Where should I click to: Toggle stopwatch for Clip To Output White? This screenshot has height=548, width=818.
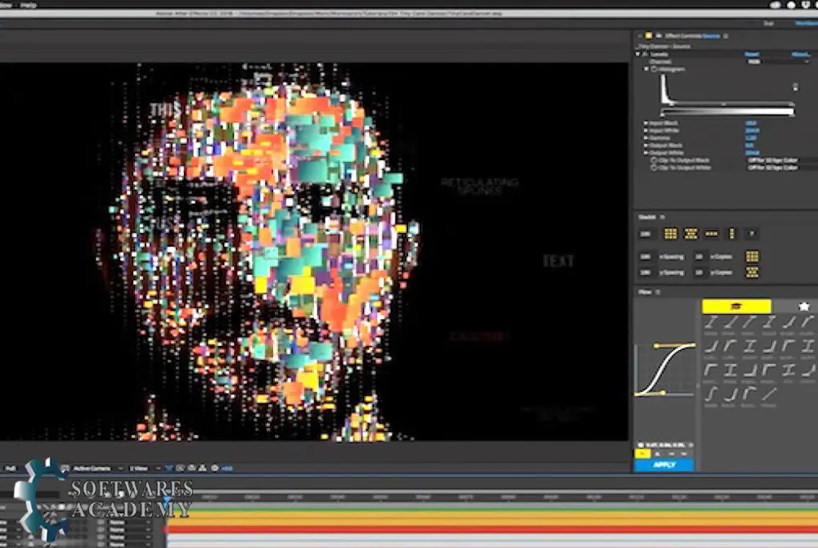(x=654, y=168)
